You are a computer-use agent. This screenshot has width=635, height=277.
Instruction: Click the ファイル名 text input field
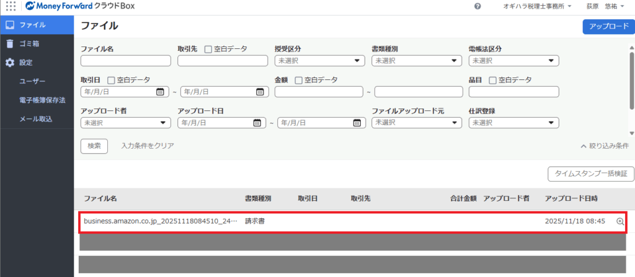(x=125, y=61)
